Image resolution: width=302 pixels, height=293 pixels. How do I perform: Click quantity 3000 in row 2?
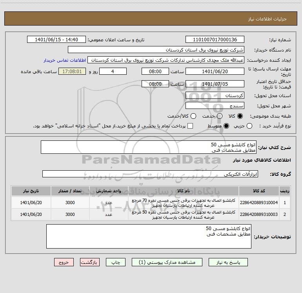click(x=70, y=214)
